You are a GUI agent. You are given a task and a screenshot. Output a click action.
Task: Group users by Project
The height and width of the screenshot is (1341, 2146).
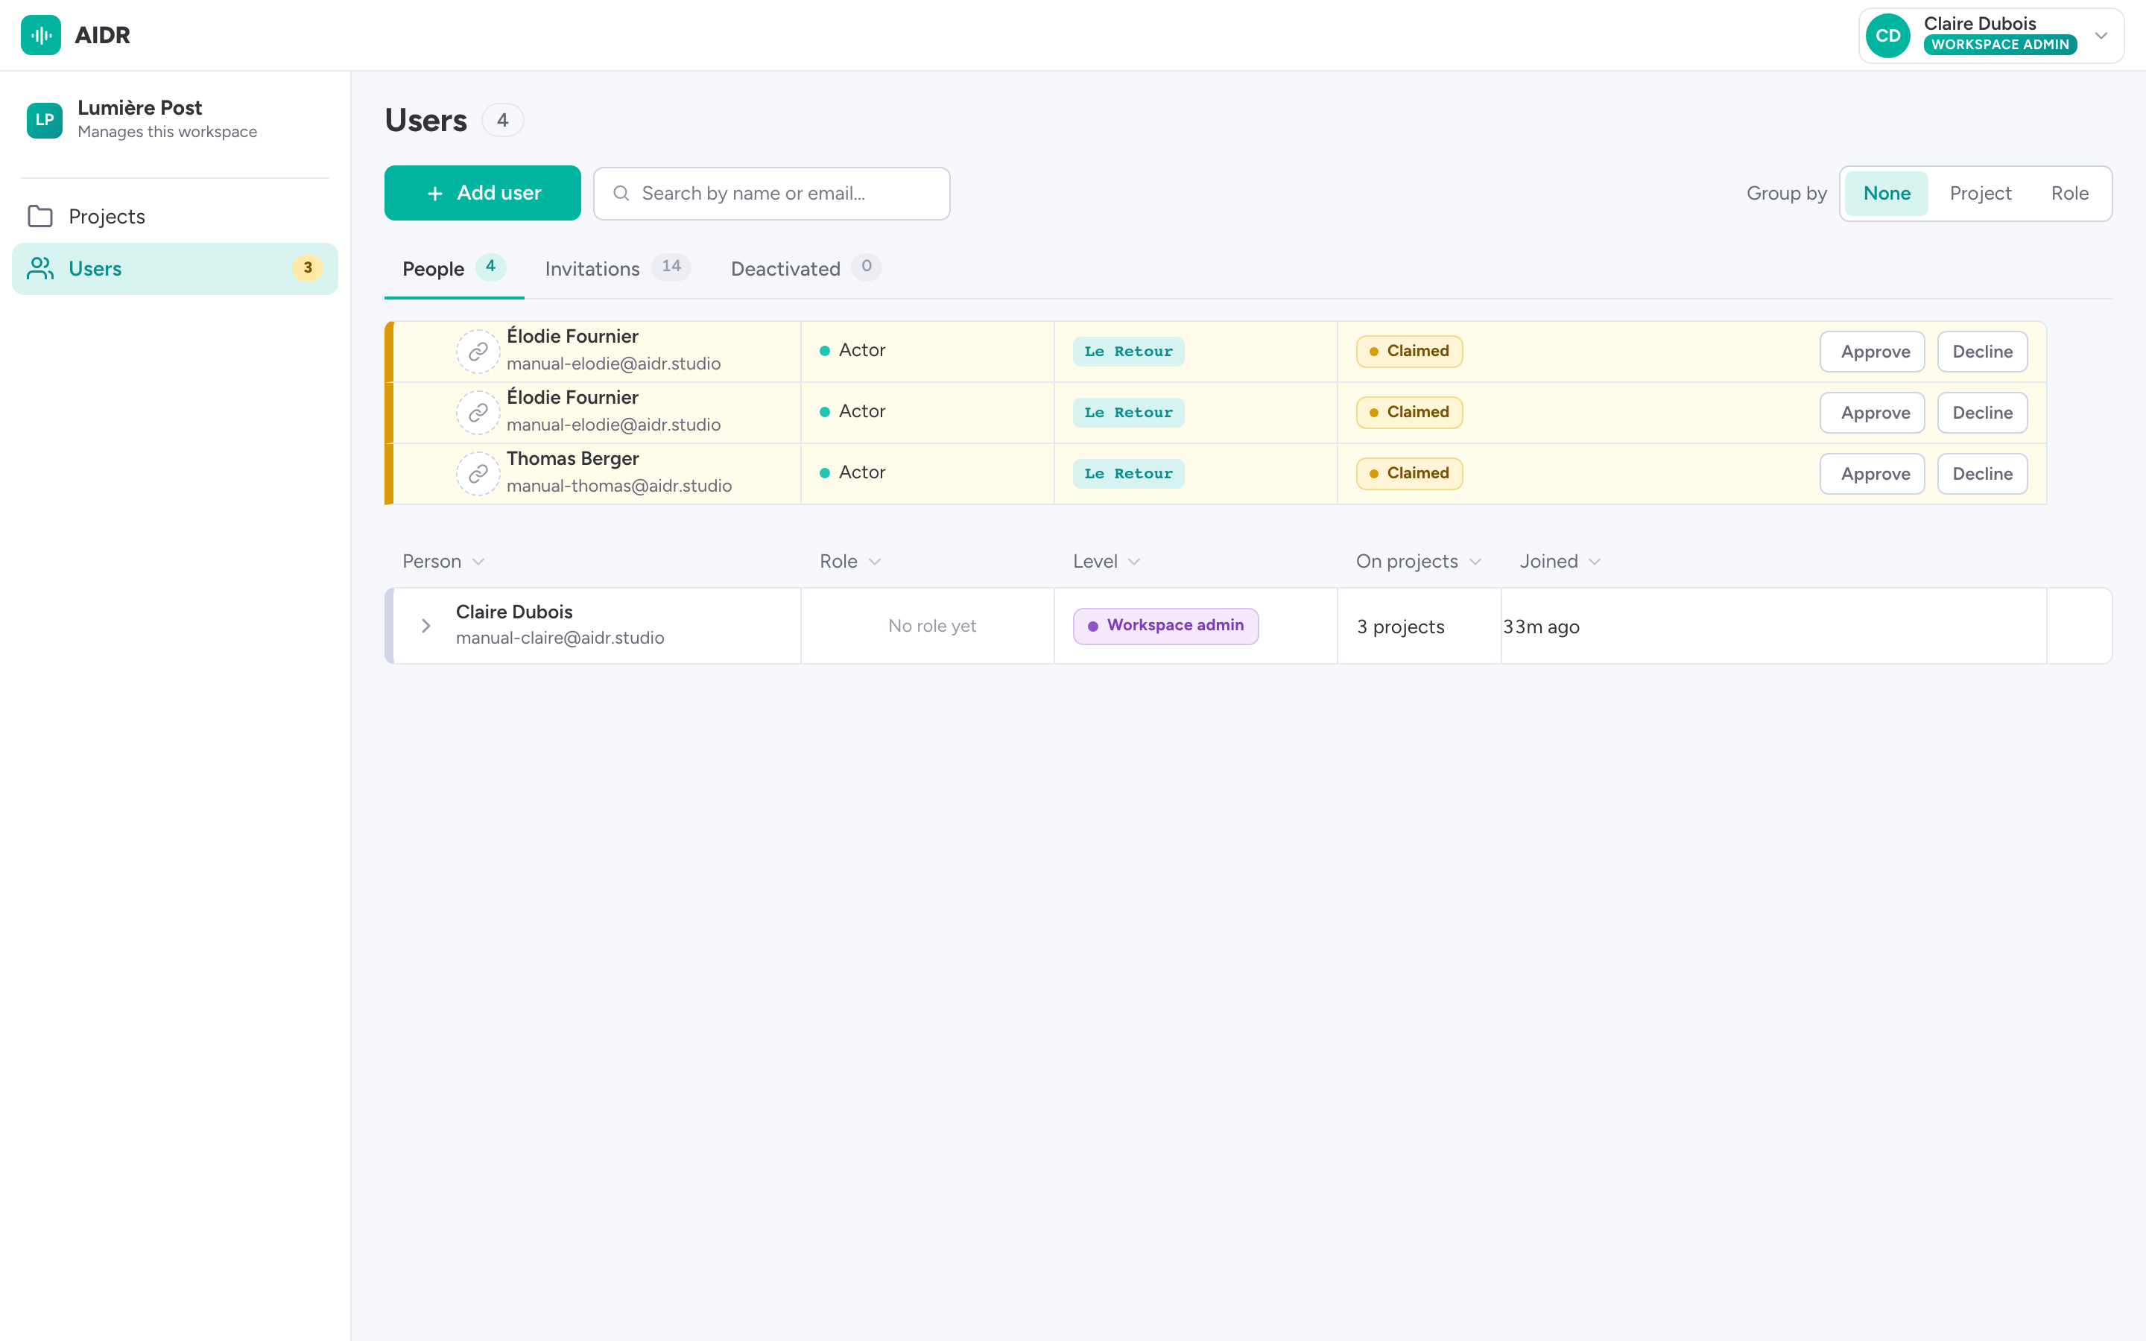1979,194
